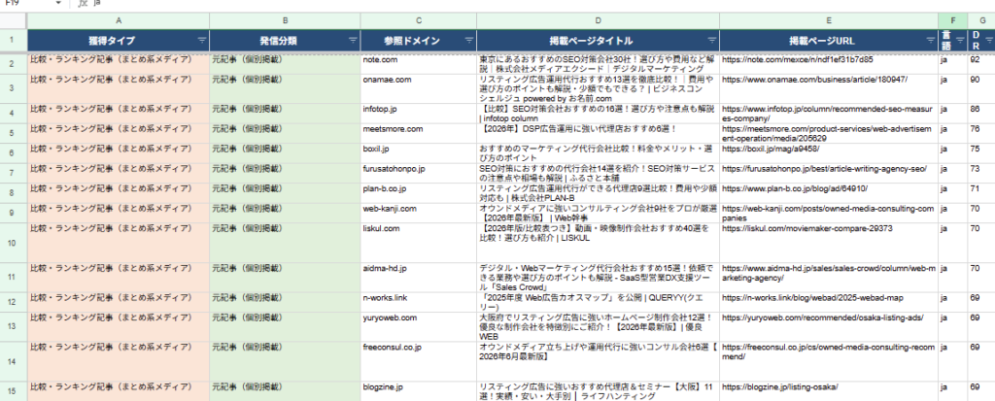Select the DR value 92 cell
The image size is (995, 401).
tap(981, 63)
